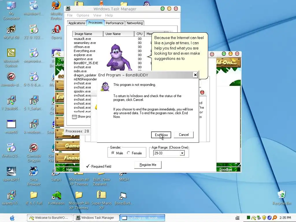Select ctfmon.exe process row
Viewport: 296px width, 222px height.
pos(82,47)
